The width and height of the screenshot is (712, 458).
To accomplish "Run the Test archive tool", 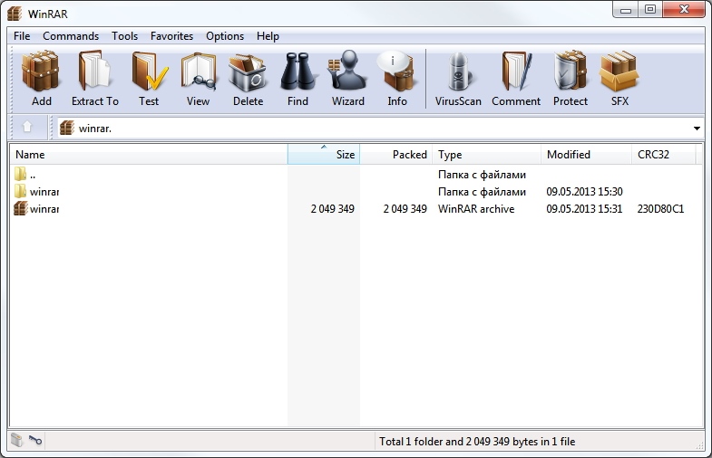I will pos(149,79).
